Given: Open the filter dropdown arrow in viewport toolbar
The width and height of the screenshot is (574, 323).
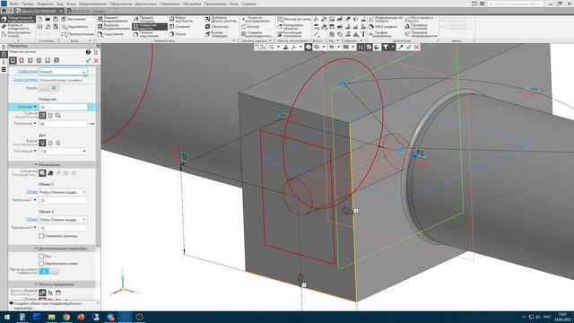Looking at the screenshot, I should click(x=393, y=47).
